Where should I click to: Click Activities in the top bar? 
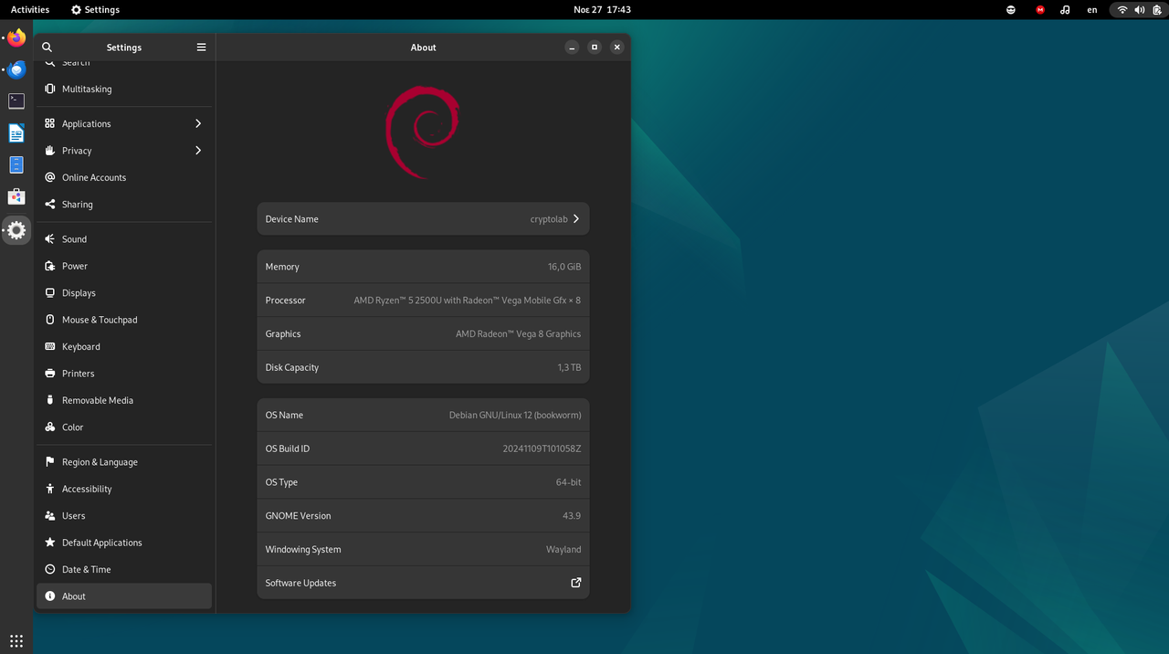(x=30, y=10)
